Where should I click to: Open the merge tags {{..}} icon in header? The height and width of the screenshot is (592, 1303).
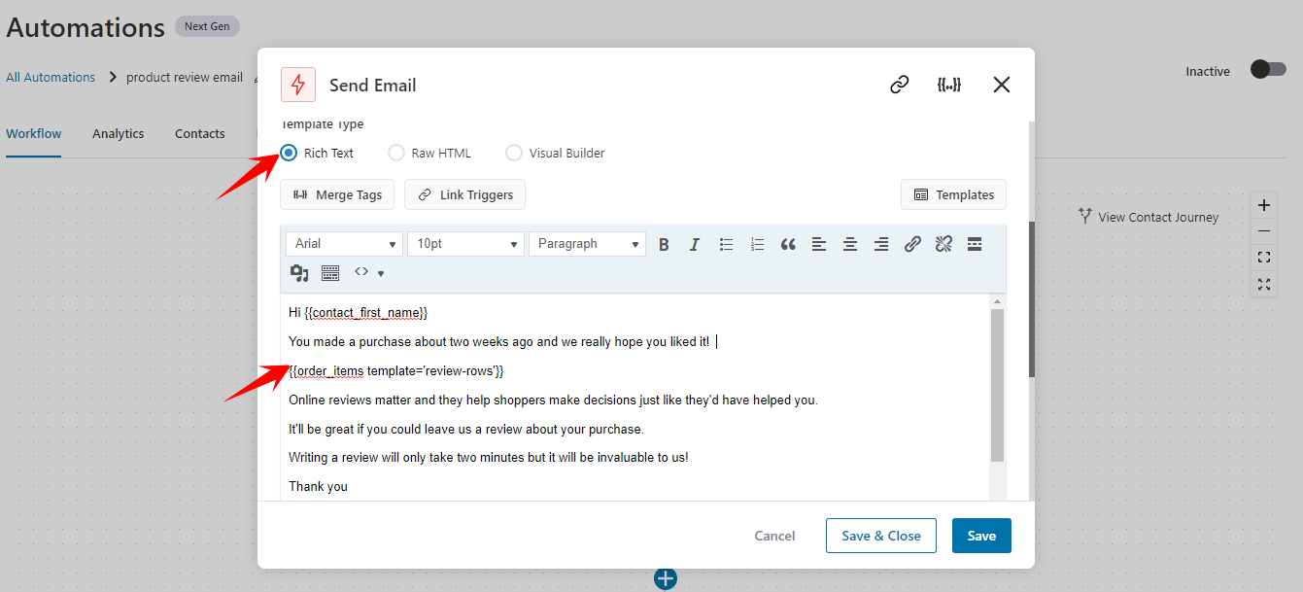[x=949, y=85]
